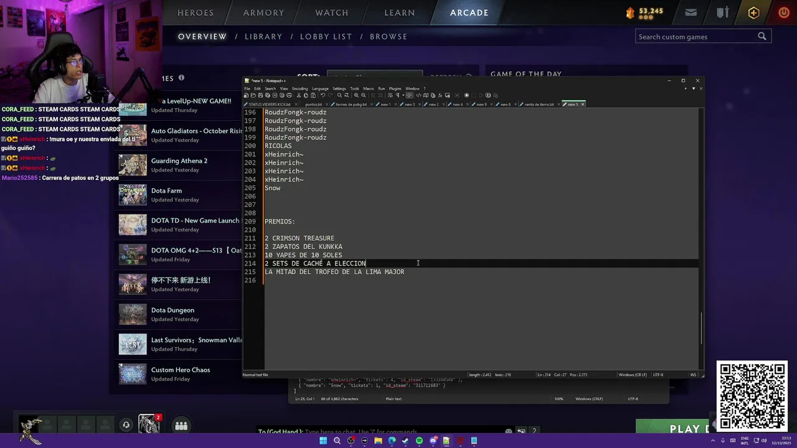
Task: Switch to the puntos.txt tab
Action: click(x=314, y=105)
